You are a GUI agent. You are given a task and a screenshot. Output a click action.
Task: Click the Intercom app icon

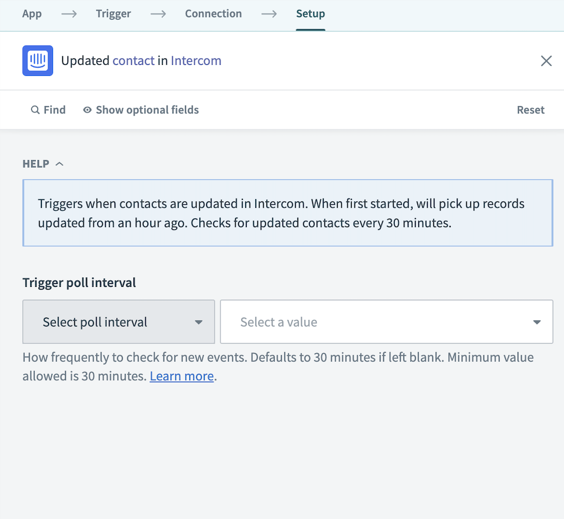[x=37, y=60]
